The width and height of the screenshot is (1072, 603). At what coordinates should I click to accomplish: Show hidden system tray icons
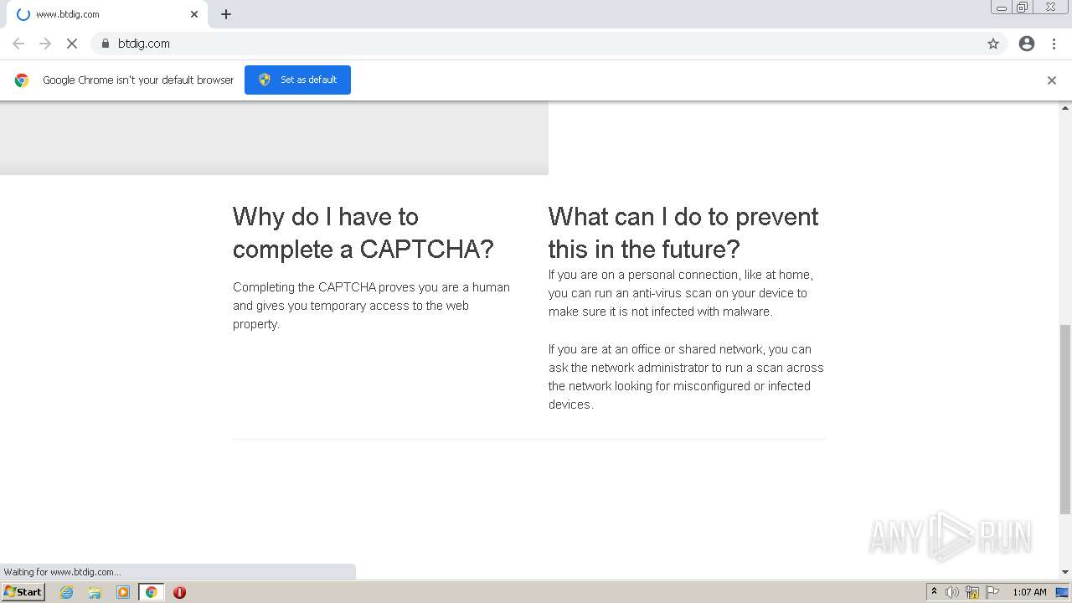[x=934, y=592]
